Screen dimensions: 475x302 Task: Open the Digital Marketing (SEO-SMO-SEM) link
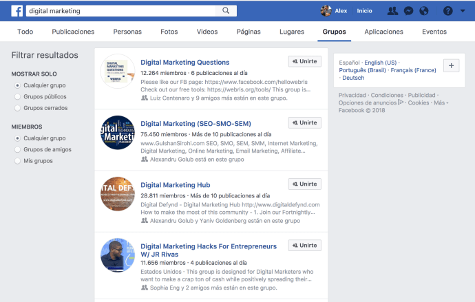[x=196, y=123]
